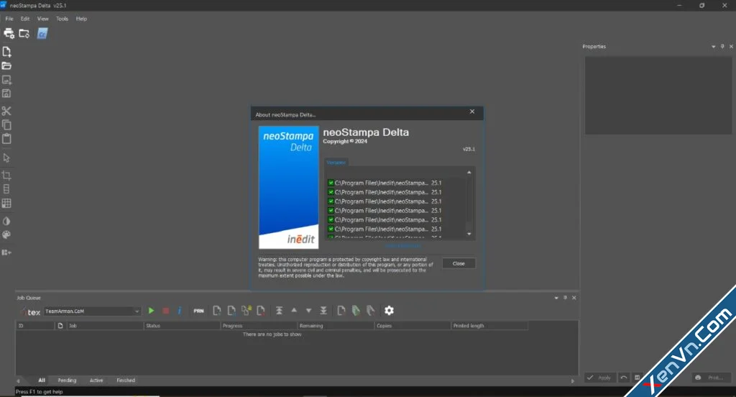
Task: Toggle fifth Program Files version checkbox
Action: (331, 220)
